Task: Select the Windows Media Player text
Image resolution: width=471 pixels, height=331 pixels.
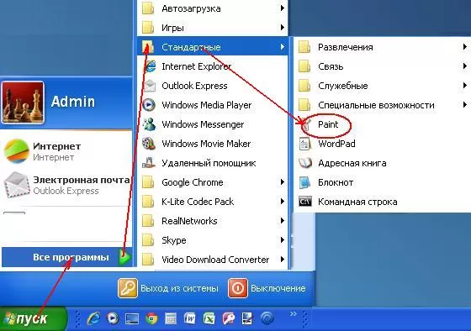Action: pos(207,105)
